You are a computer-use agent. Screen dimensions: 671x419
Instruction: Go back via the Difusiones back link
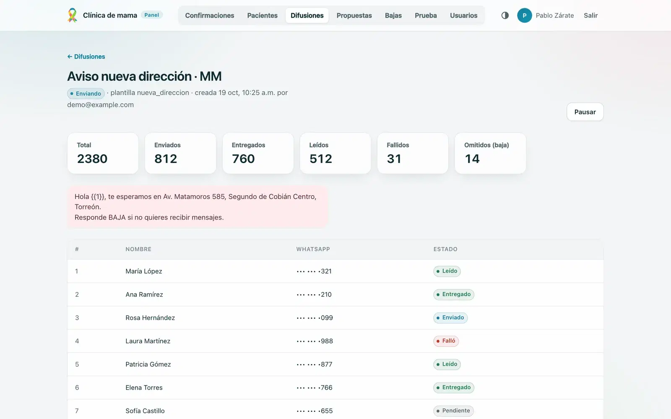click(86, 57)
